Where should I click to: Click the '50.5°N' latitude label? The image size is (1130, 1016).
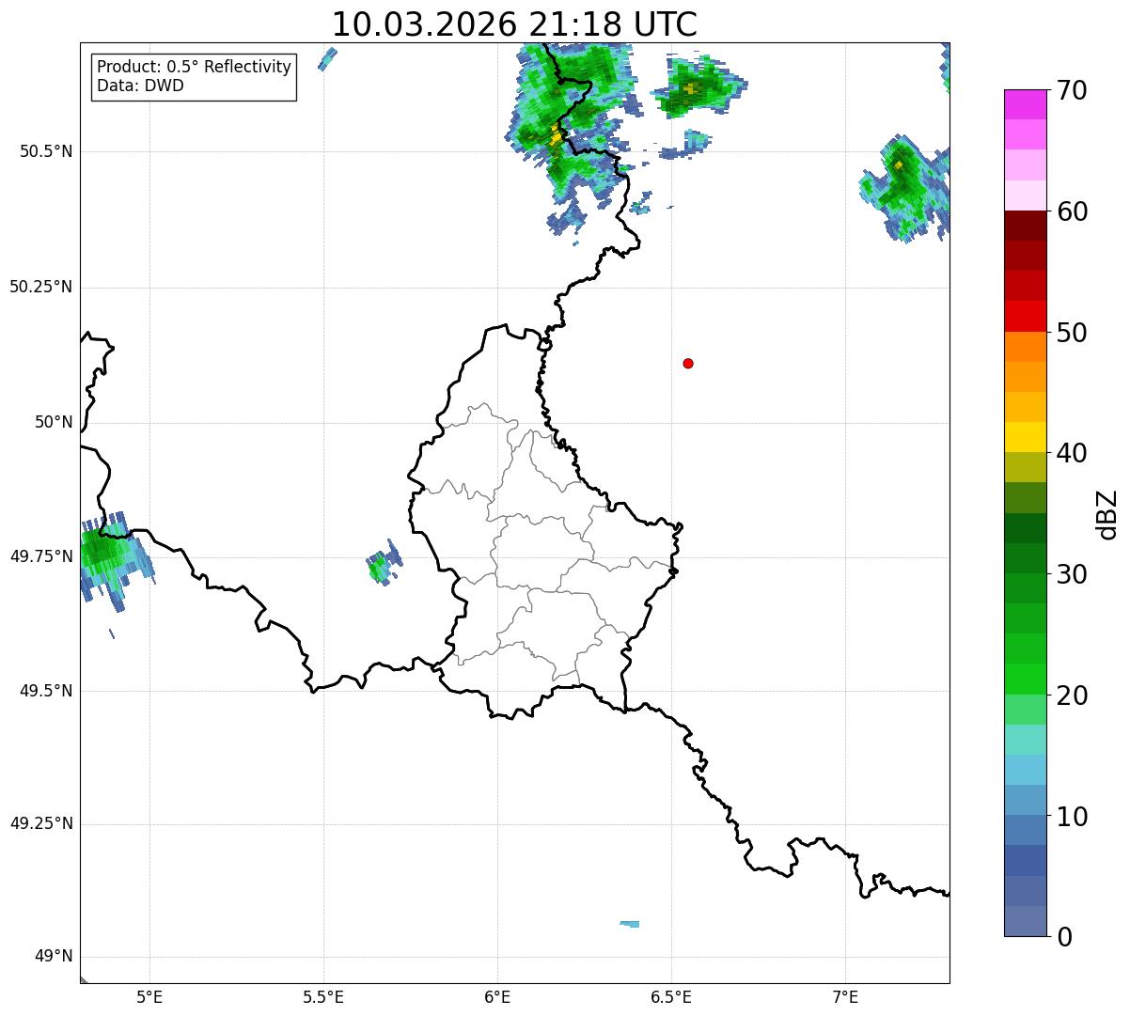coord(46,151)
